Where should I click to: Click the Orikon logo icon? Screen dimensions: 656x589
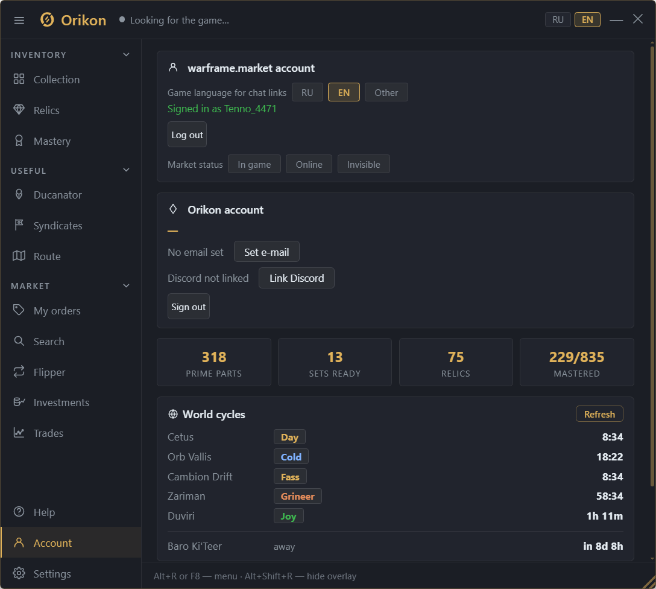pos(47,20)
